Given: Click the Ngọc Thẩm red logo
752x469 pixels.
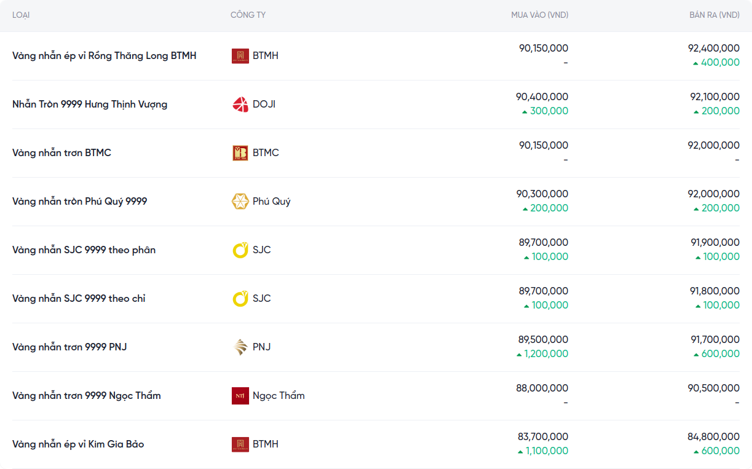Looking at the screenshot, I should coord(240,396).
